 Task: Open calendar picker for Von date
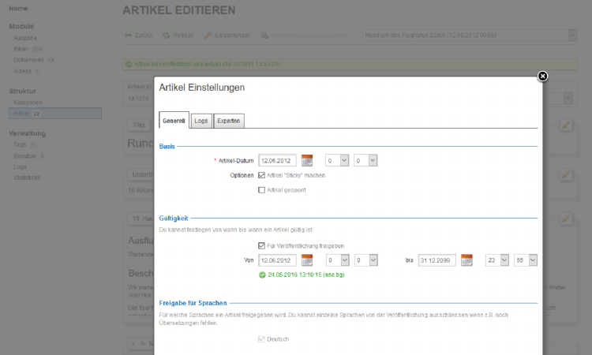pos(307,260)
